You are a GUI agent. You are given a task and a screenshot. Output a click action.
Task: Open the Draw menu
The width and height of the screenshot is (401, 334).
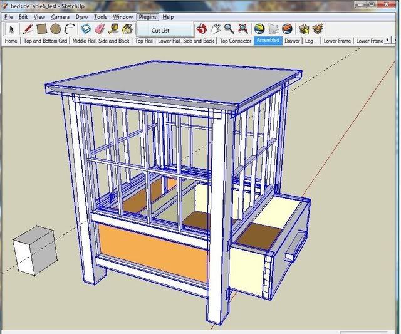81,17
